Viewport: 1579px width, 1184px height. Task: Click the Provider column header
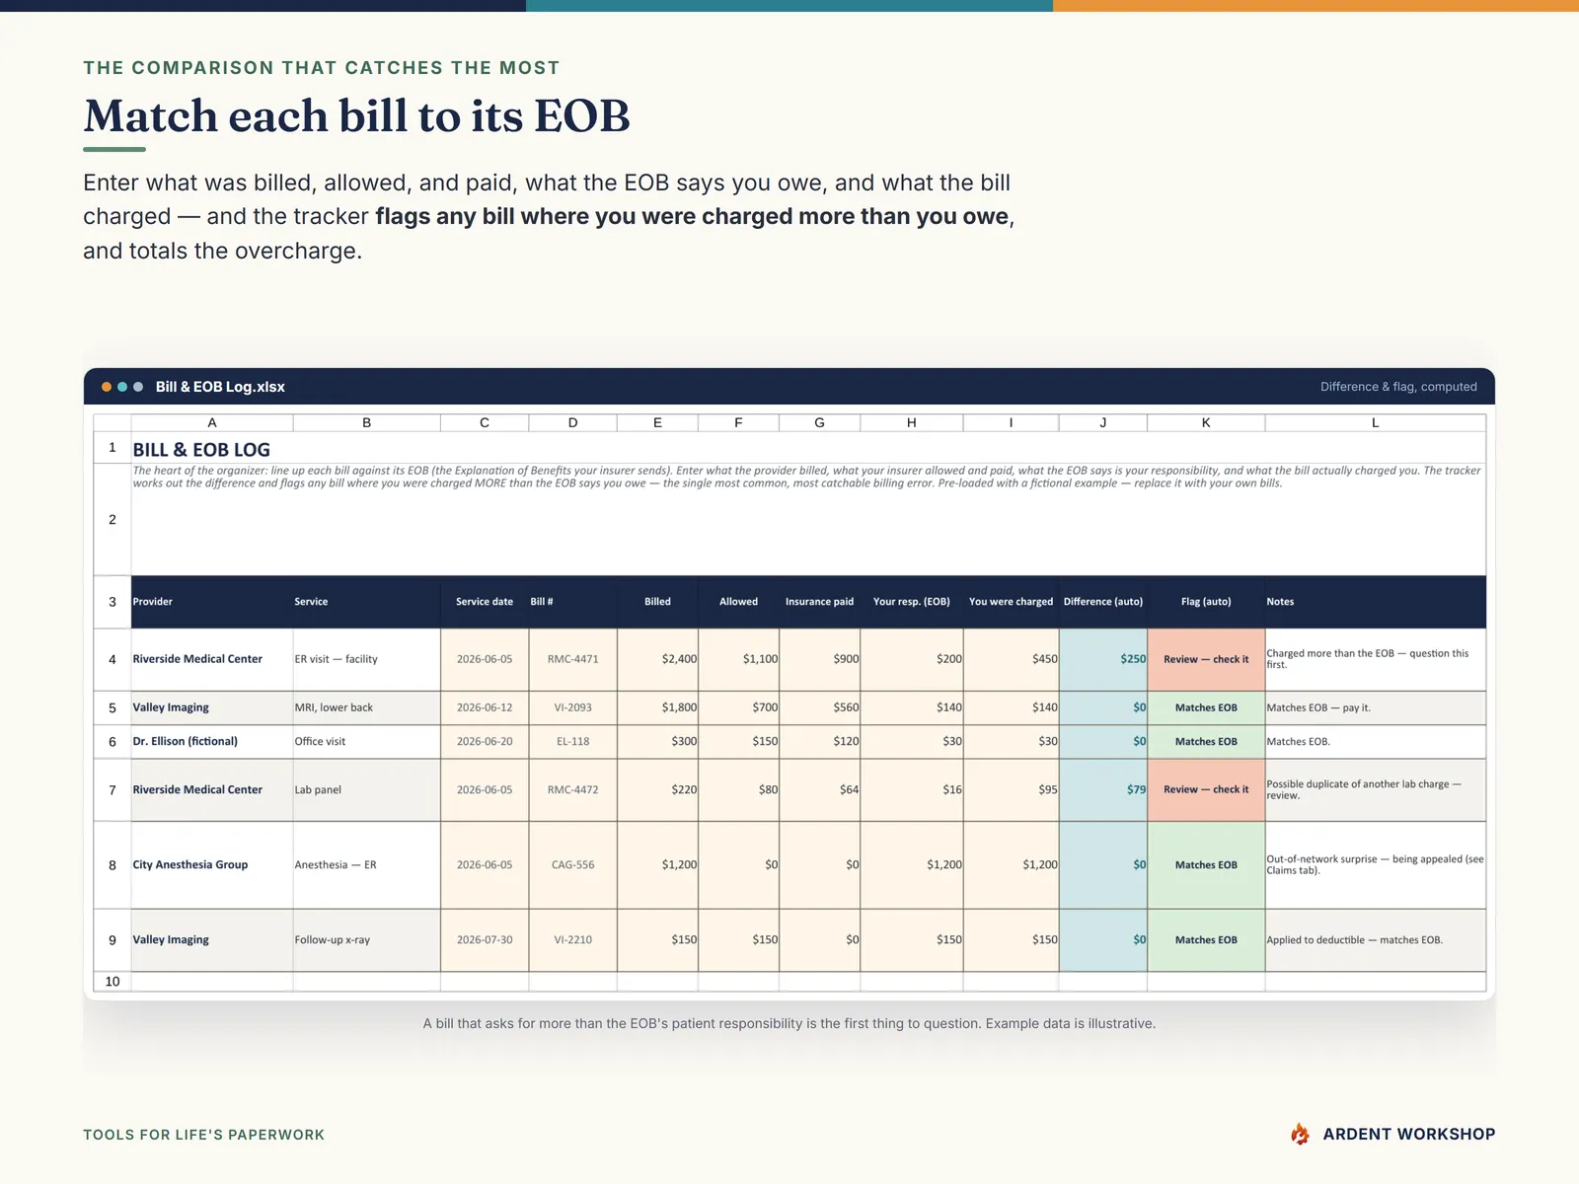click(x=212, y=601)
